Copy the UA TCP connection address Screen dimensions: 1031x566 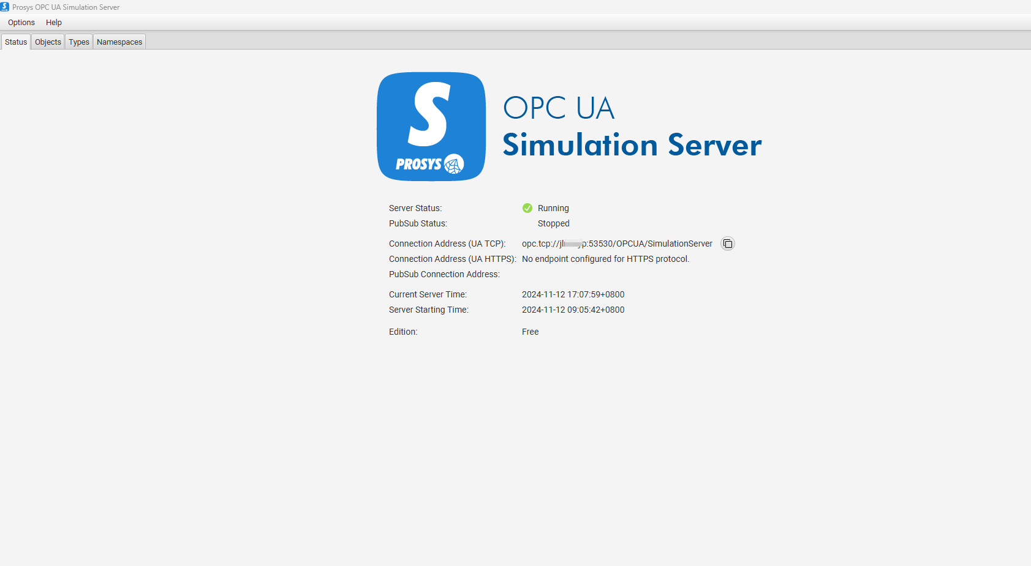click(727, 244)
